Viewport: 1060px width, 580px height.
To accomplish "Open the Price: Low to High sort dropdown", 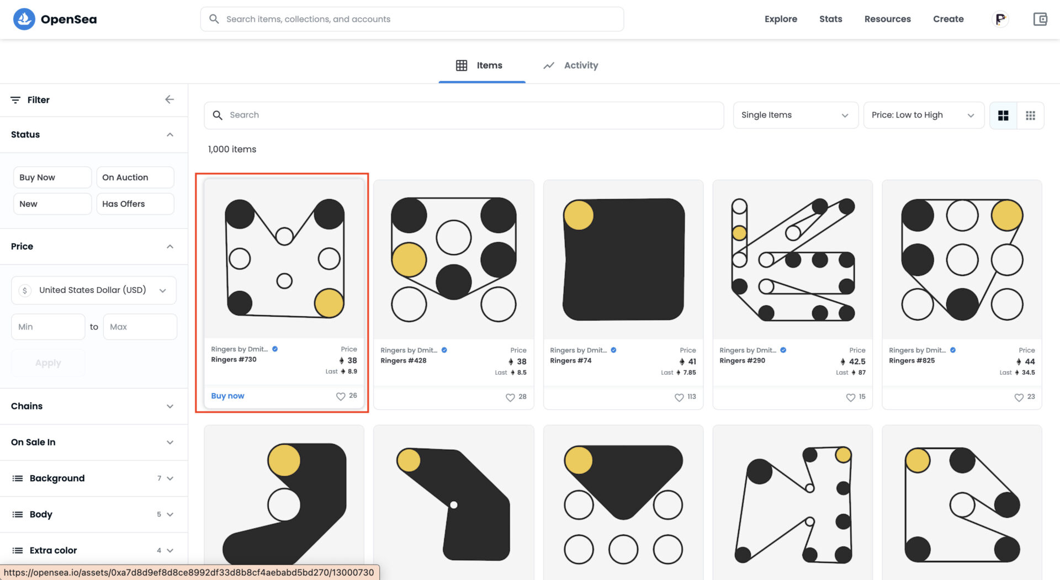I will pyautogui.click(x=923, y=115).
